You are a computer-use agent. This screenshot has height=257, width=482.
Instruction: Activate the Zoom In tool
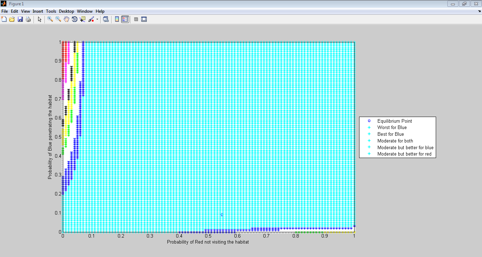coord(50,19)
